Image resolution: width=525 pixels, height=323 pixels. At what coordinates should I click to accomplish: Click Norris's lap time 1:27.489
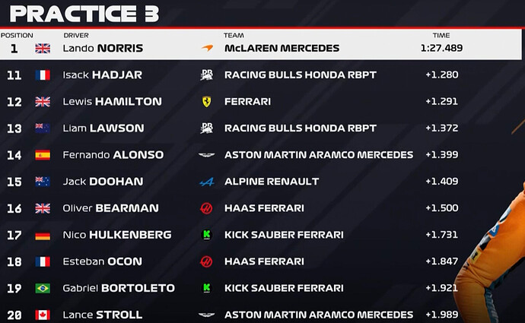coord(441,48)
